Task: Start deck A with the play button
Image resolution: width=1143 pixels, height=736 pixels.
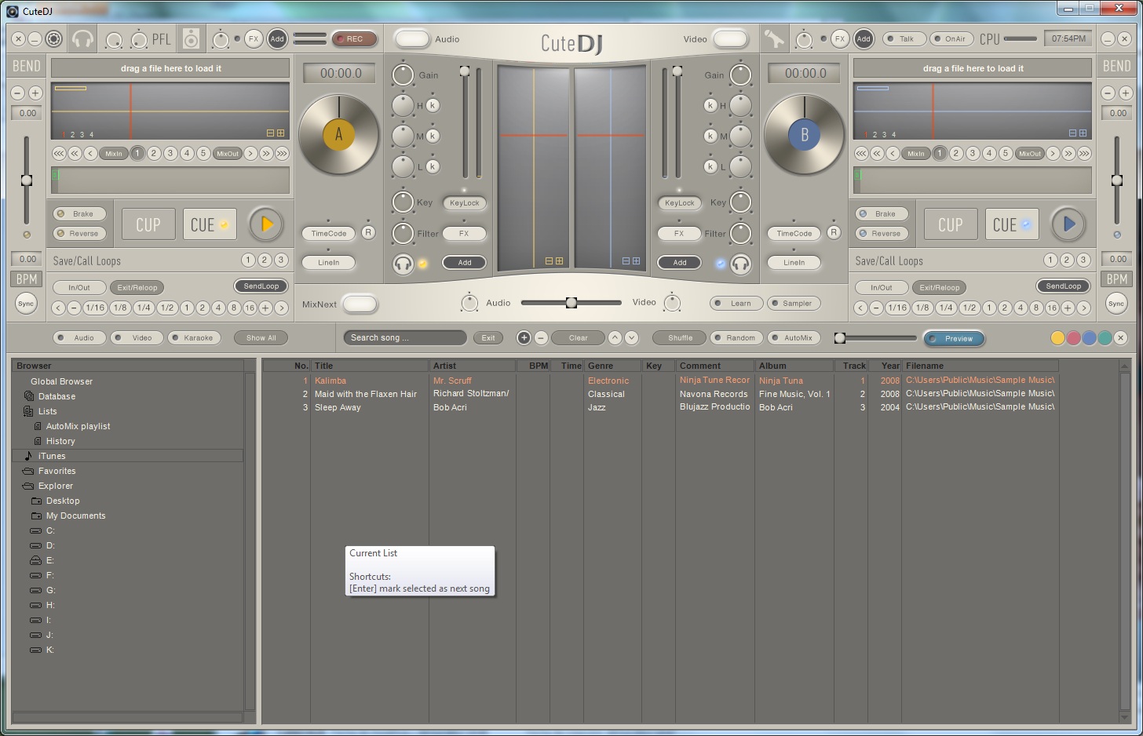Action: click(266, 224)
